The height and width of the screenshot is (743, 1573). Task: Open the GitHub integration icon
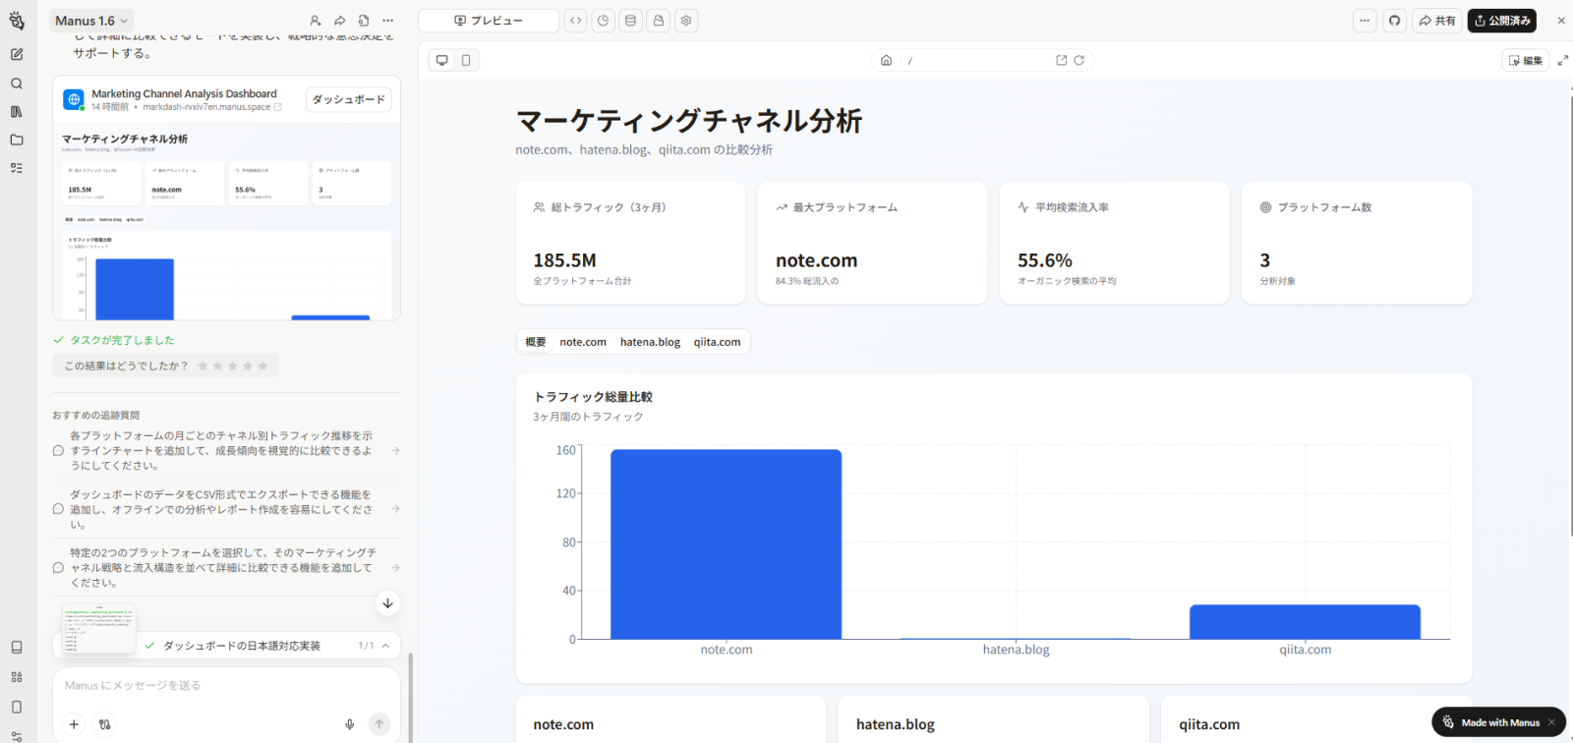click(x=1394, y=21)
